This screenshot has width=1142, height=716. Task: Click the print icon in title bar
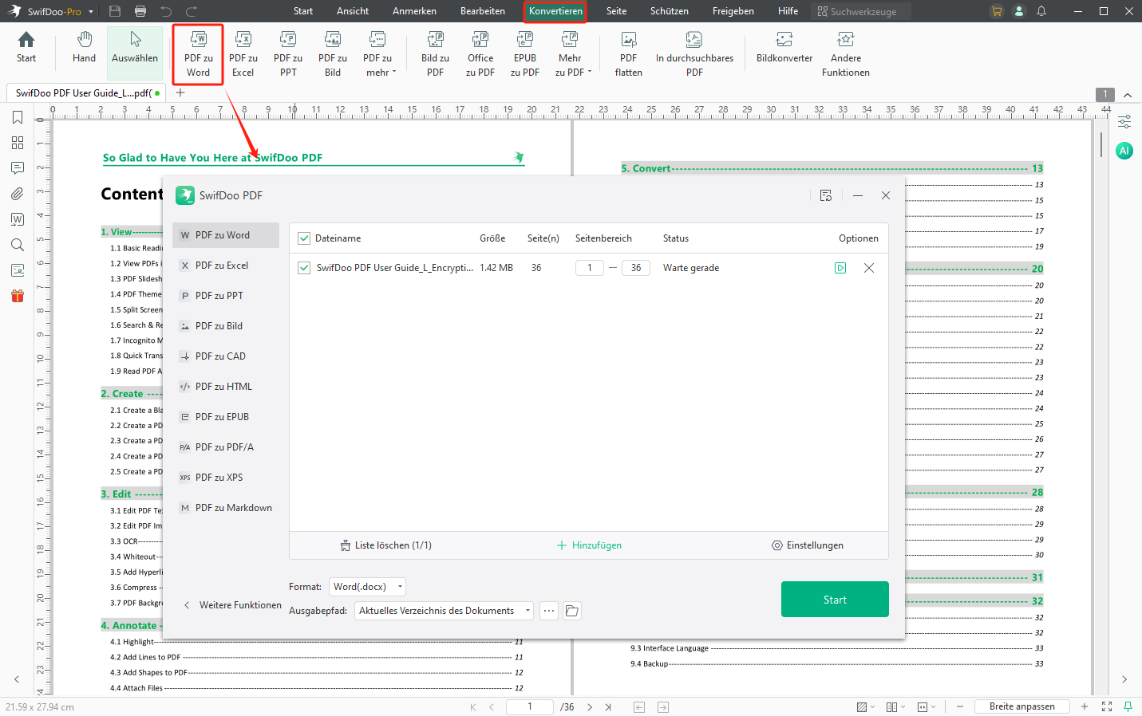[x=140, y=11]
